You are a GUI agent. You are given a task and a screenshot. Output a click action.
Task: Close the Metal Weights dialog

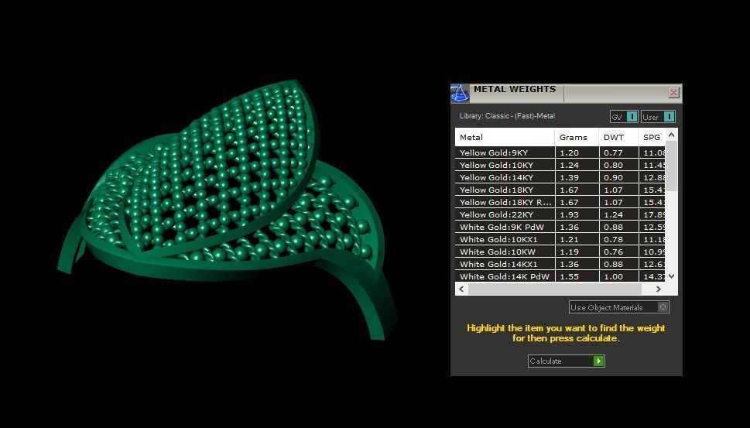tap(673, 92)
